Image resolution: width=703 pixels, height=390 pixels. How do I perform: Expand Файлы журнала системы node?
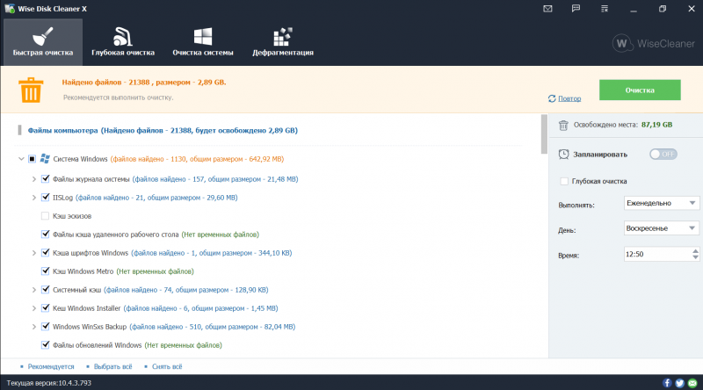click(x=34, y=179)
